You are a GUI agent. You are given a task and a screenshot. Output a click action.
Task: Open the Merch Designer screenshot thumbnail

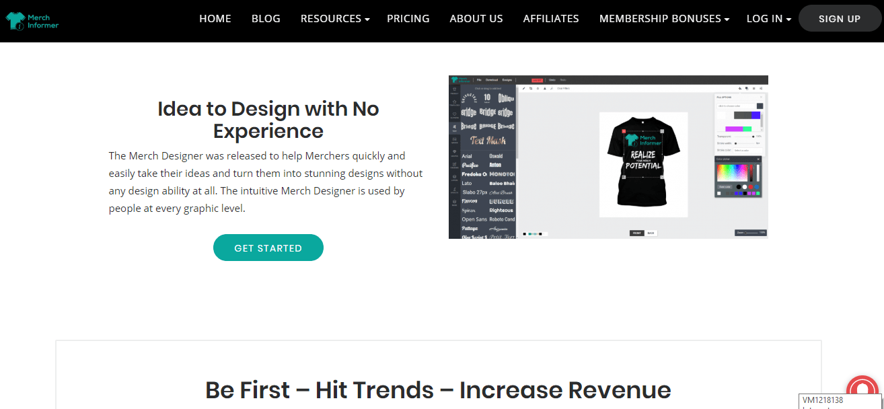608,157
